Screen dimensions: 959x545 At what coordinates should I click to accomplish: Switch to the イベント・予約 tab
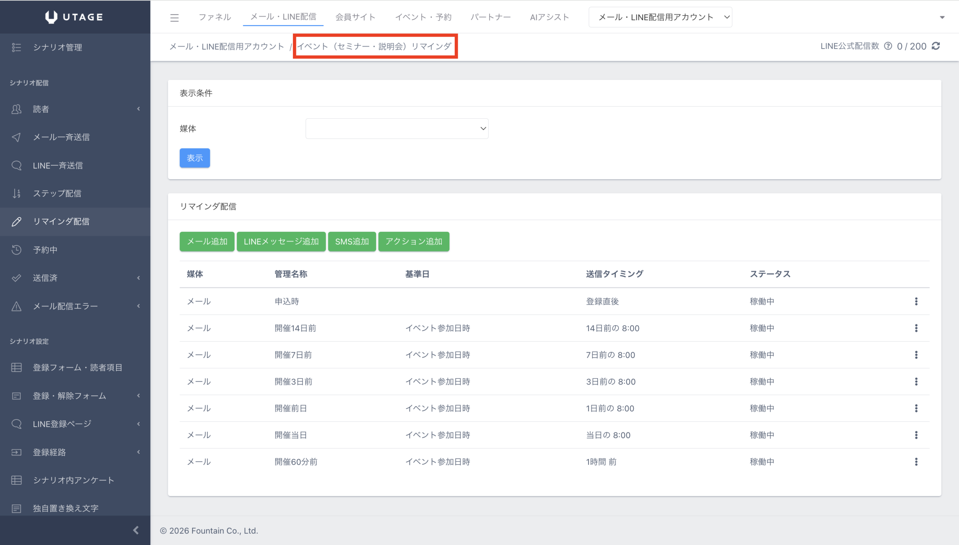(423, 17)
